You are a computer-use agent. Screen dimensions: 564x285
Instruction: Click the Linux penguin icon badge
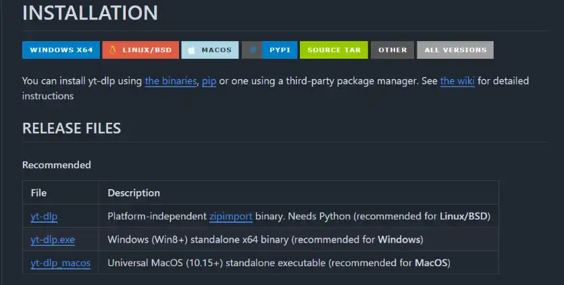pos(111,50)
